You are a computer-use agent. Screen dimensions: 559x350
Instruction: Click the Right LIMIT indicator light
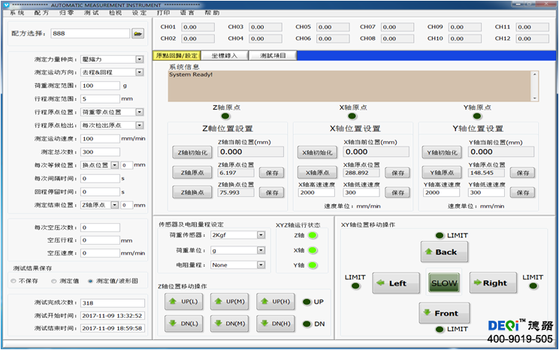tap(533, 286)
